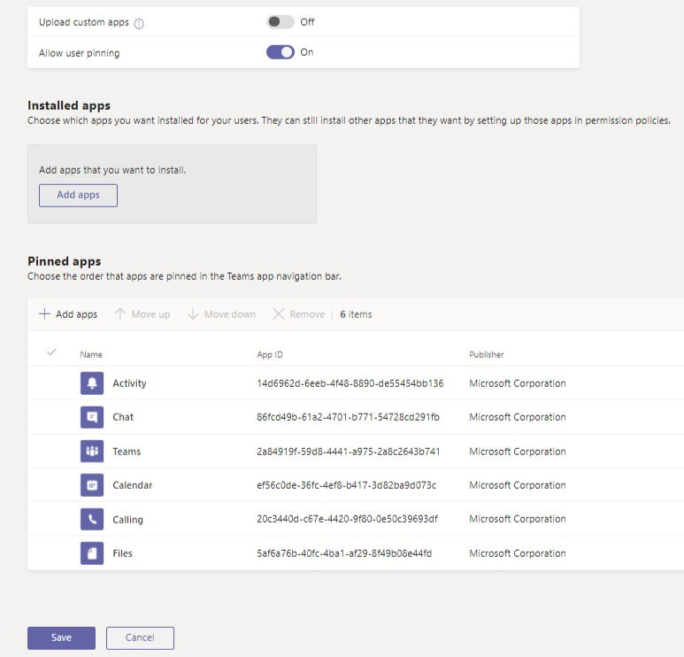Click the Teams app icon

[x=92, y=452]
